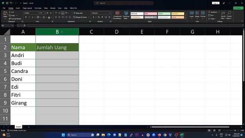The height and width of the screenshot is (138, 245).
Task: Apply the accounting dollar format
Action: [x=93, y=17]
